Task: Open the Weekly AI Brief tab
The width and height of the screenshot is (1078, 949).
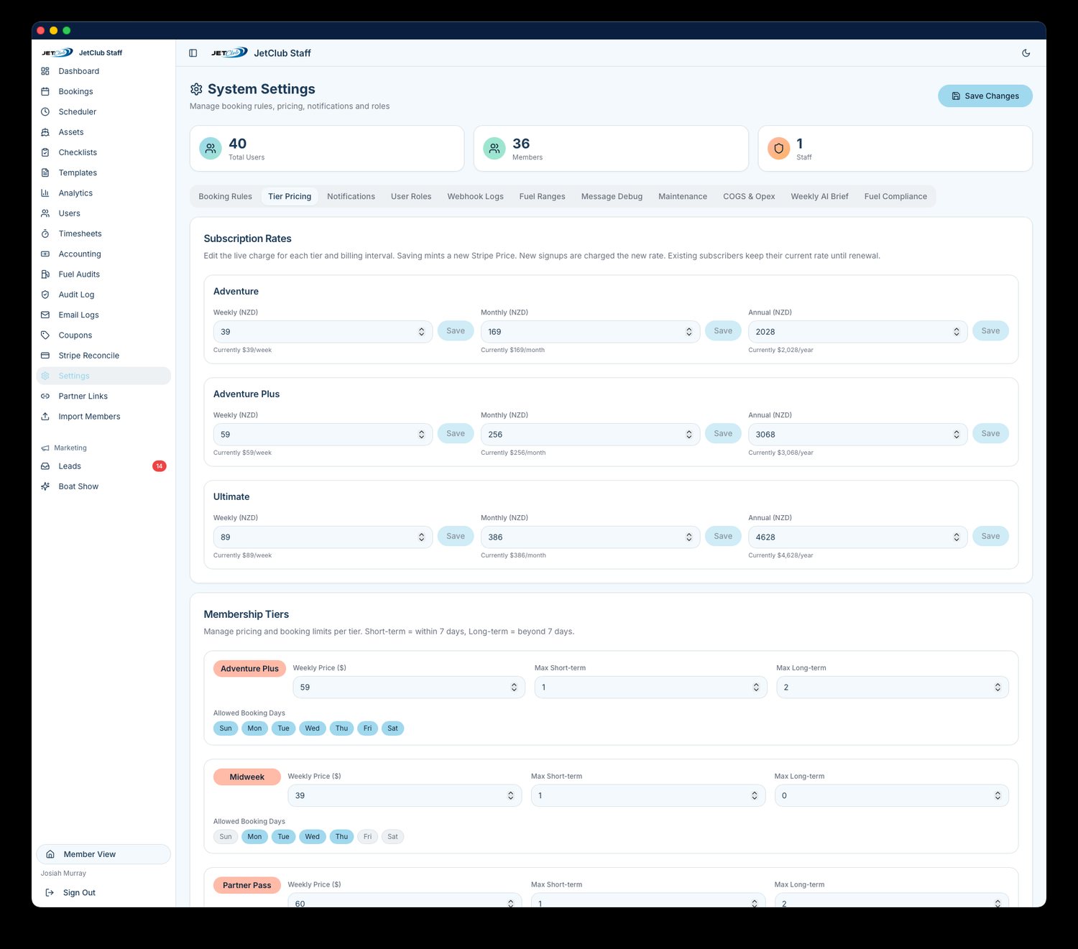Action: tap(819, 197)
